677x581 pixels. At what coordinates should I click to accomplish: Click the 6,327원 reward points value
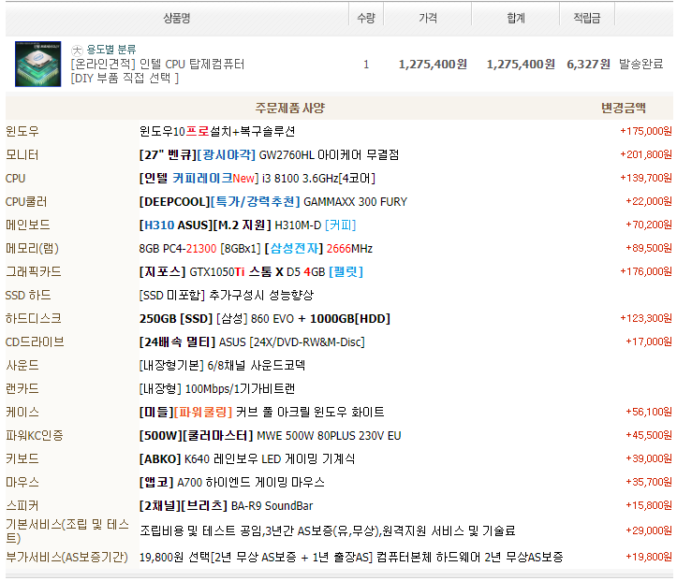click(x=588, y=65)
